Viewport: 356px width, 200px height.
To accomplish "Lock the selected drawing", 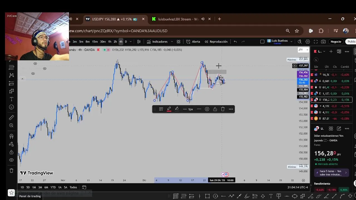I will point(215,109).
